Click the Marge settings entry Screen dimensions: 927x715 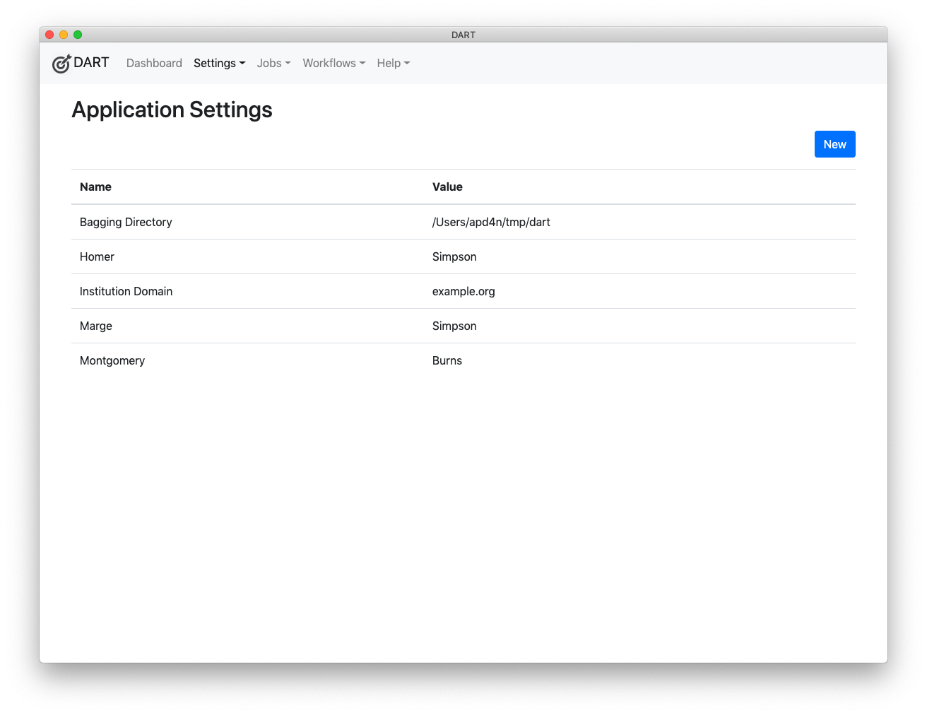point(95,326)
